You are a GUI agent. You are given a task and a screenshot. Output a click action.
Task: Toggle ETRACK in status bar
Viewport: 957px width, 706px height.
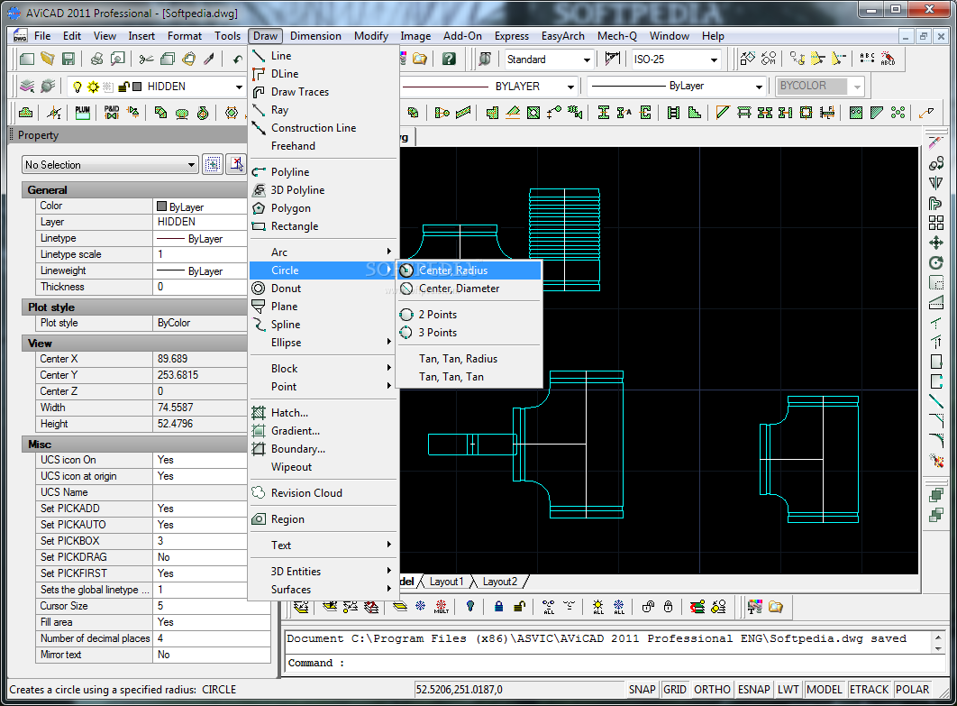point(869,690)
